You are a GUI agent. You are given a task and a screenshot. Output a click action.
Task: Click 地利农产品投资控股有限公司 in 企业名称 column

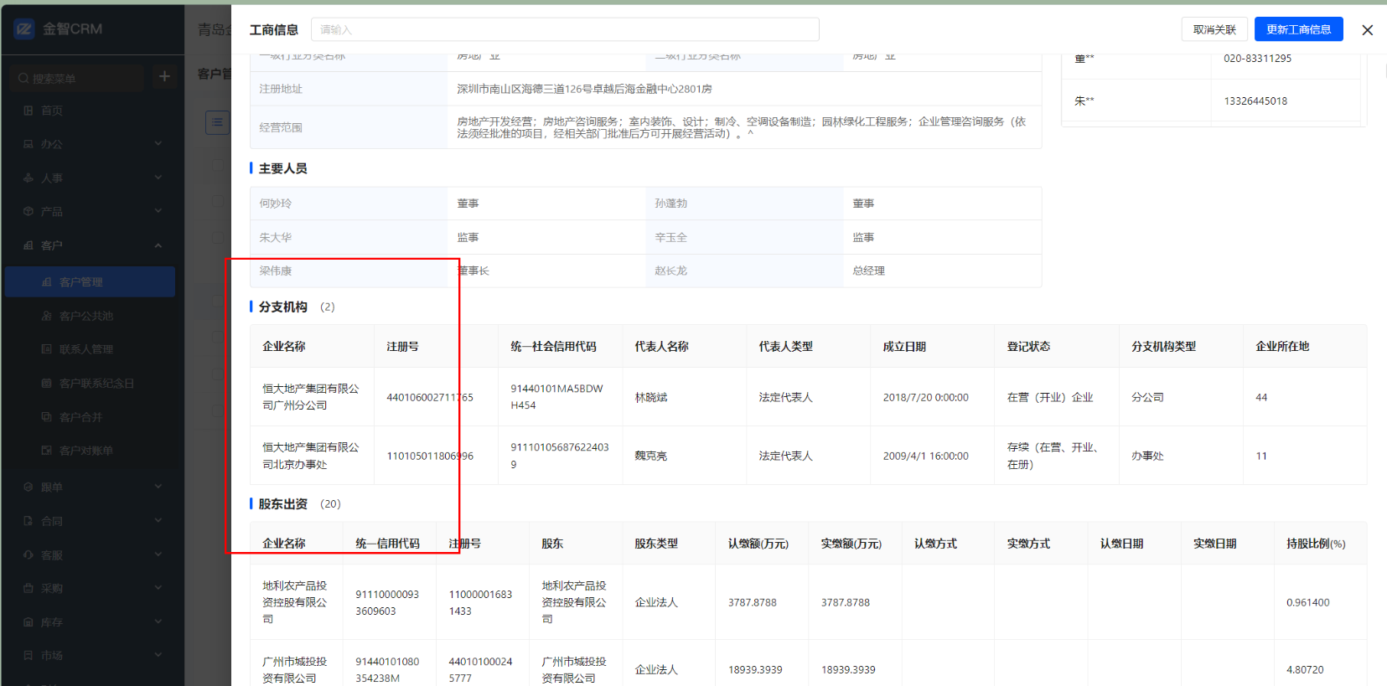click(x=295, y=602)
